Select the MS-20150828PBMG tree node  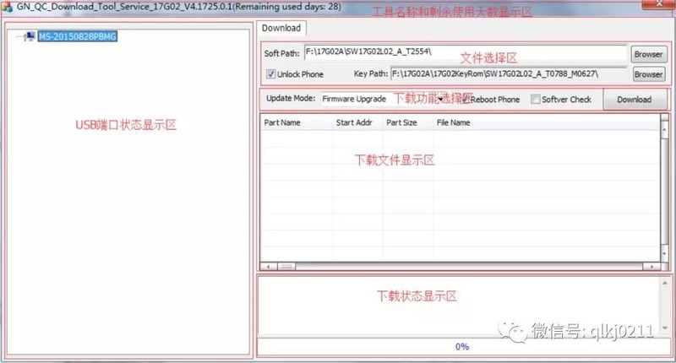78,36
